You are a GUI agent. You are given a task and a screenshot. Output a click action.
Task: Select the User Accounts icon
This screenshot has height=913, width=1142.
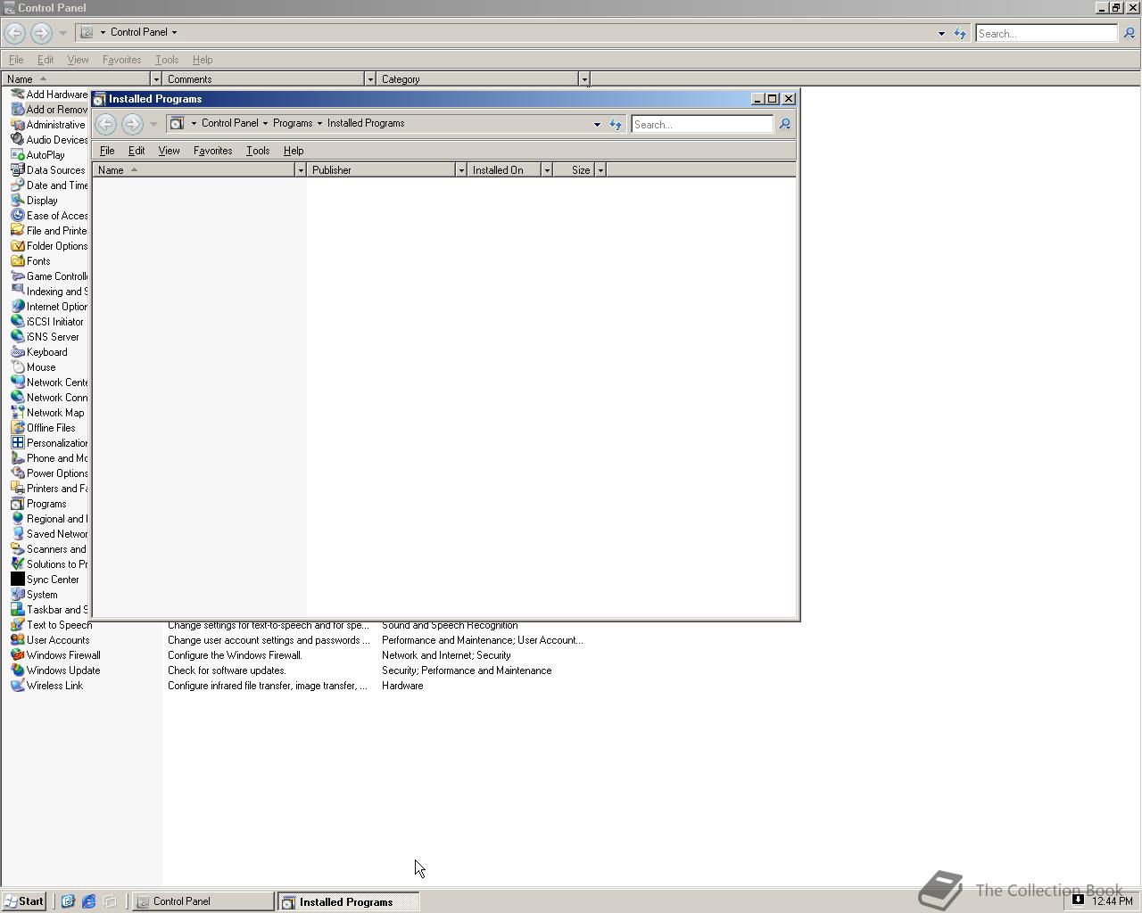click(x=17, y=640)
